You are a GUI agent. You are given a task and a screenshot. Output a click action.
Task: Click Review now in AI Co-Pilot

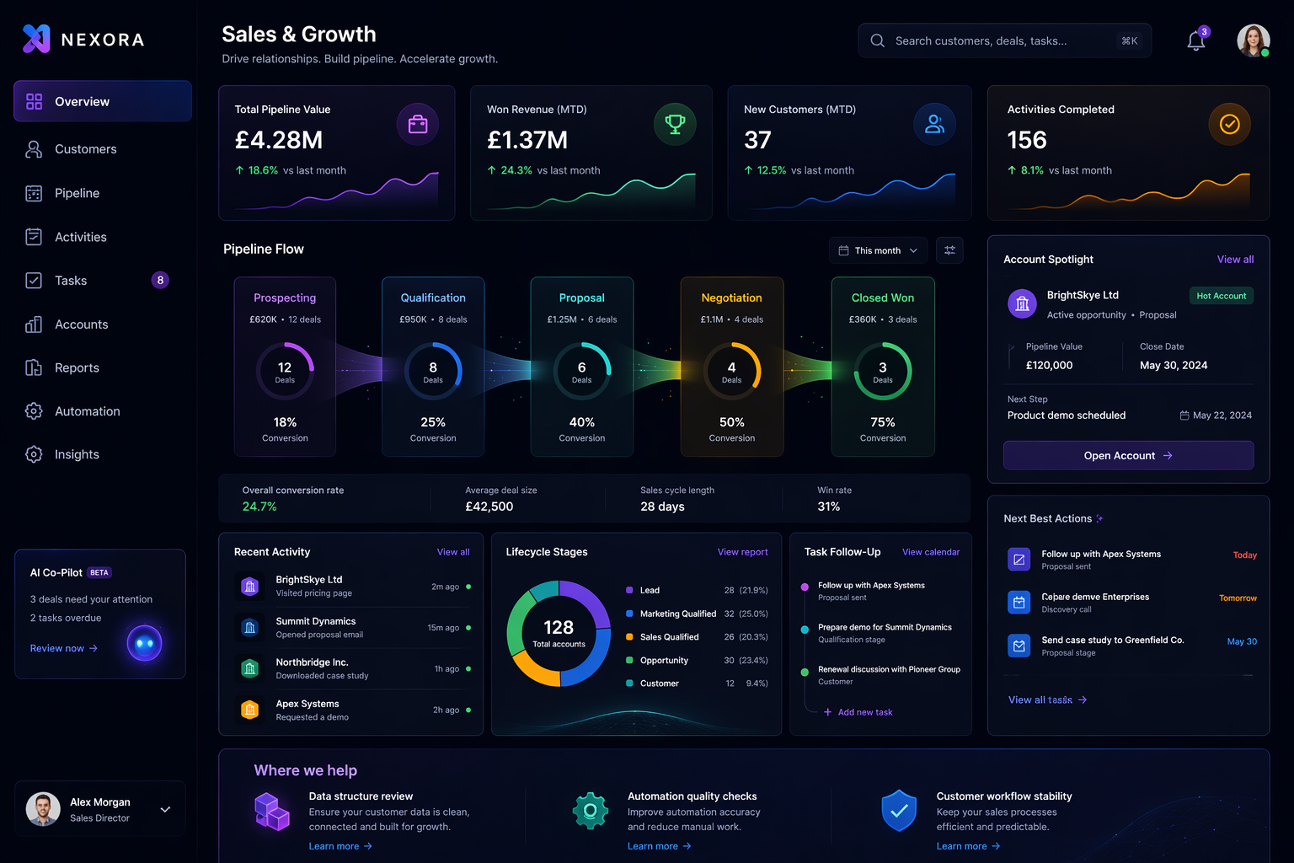(x=64, y=648)
